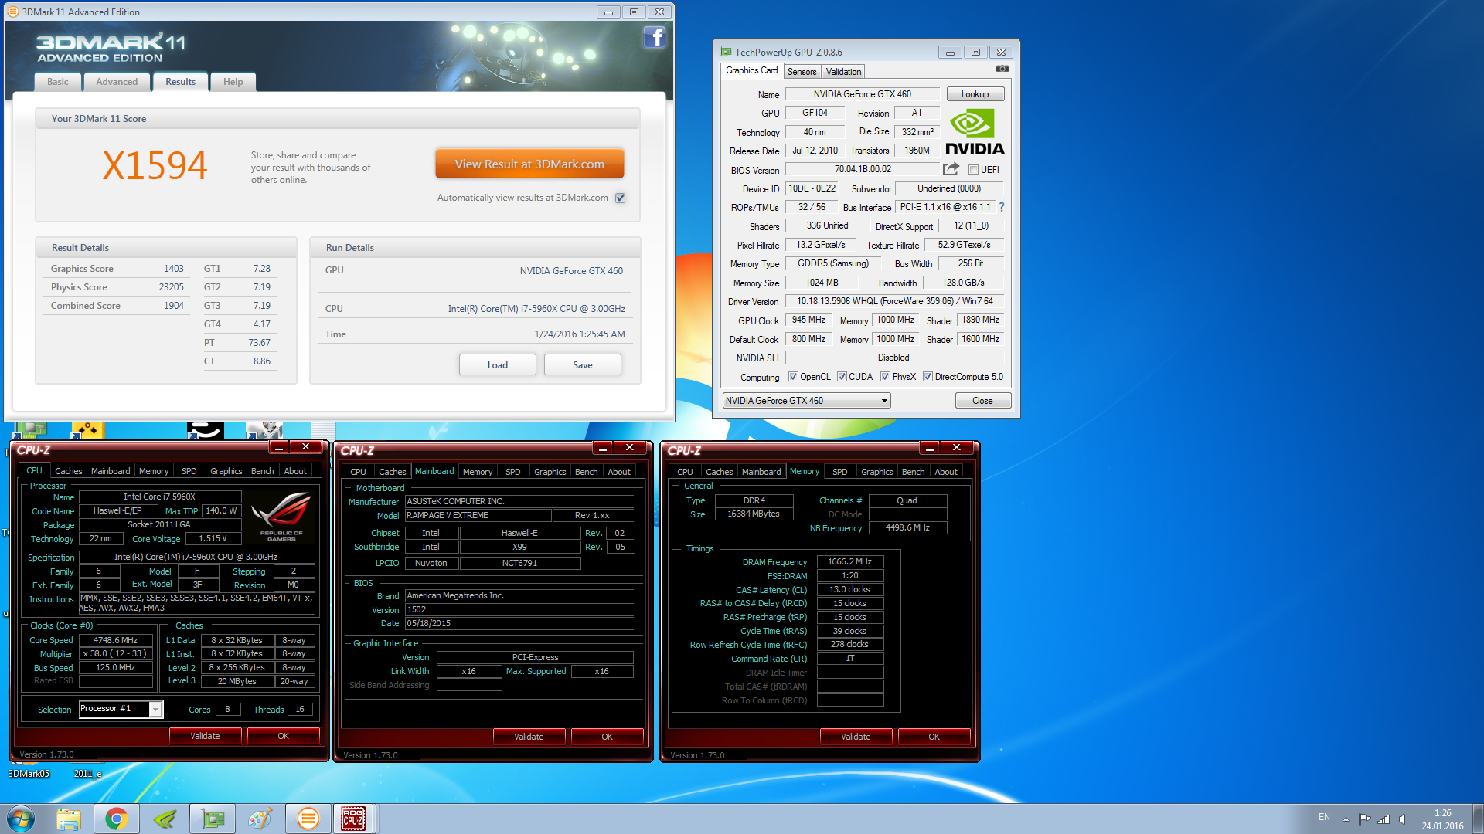This screenshot has width=1484, height=834.
Task: Click the Bus Interface question mark icon
Action: (1002, 207)
